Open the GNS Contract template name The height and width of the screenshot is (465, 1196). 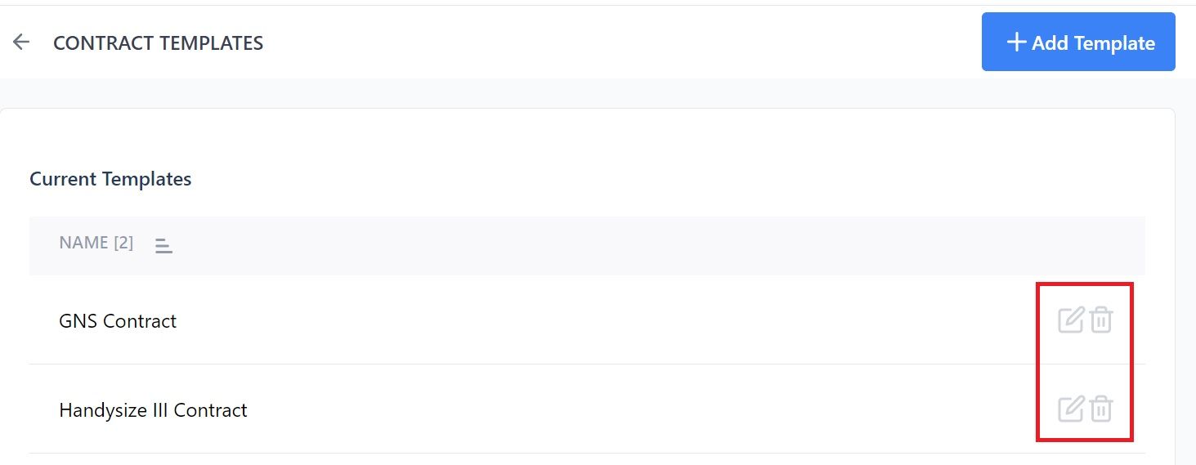[x=118, y=321]
